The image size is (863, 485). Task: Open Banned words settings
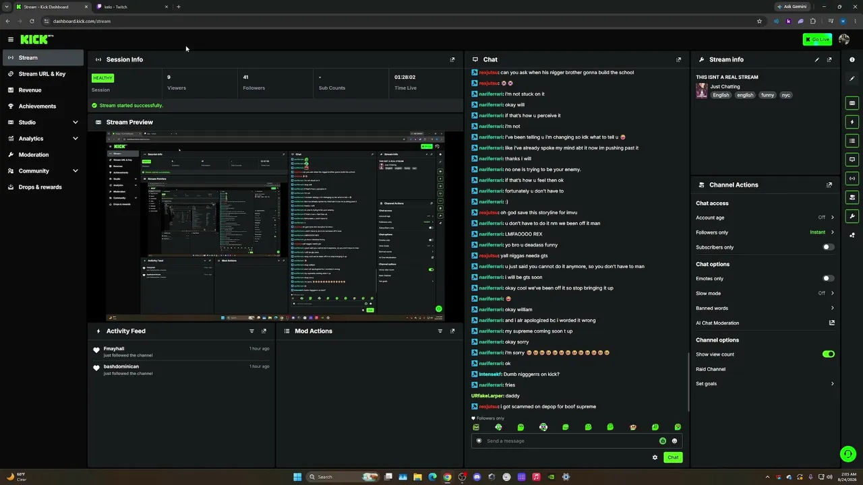pyautogui.click(x=765, y=309)
